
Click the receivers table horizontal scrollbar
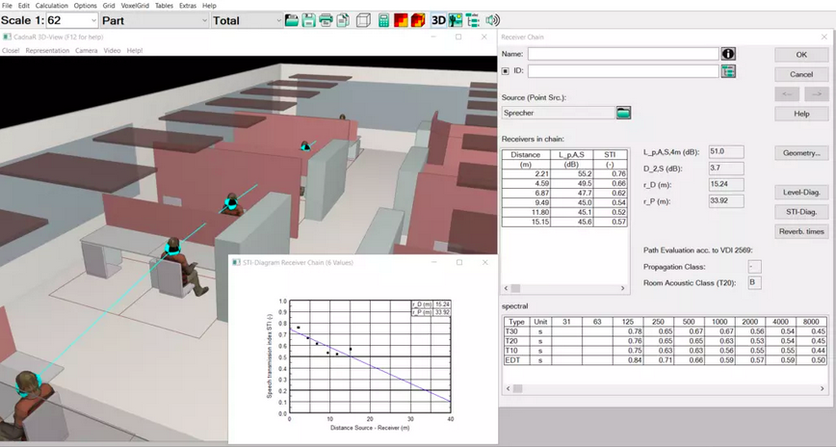[x=565, y=288]
